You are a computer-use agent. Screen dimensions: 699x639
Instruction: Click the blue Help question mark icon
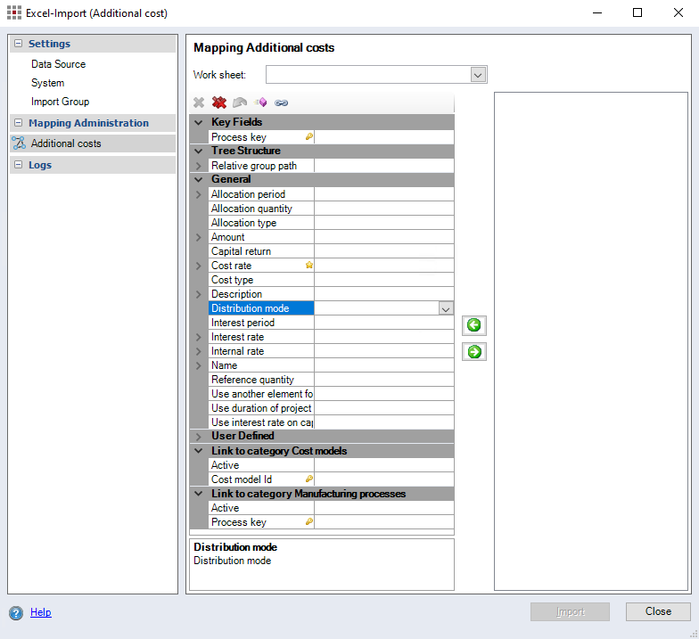point(16,613)
